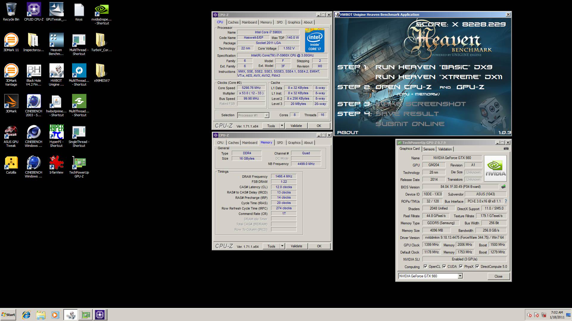Click DRAM Frequency value 1466.4 MHz

284,176
